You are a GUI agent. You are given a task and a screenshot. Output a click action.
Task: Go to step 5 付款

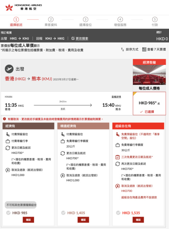155,22
